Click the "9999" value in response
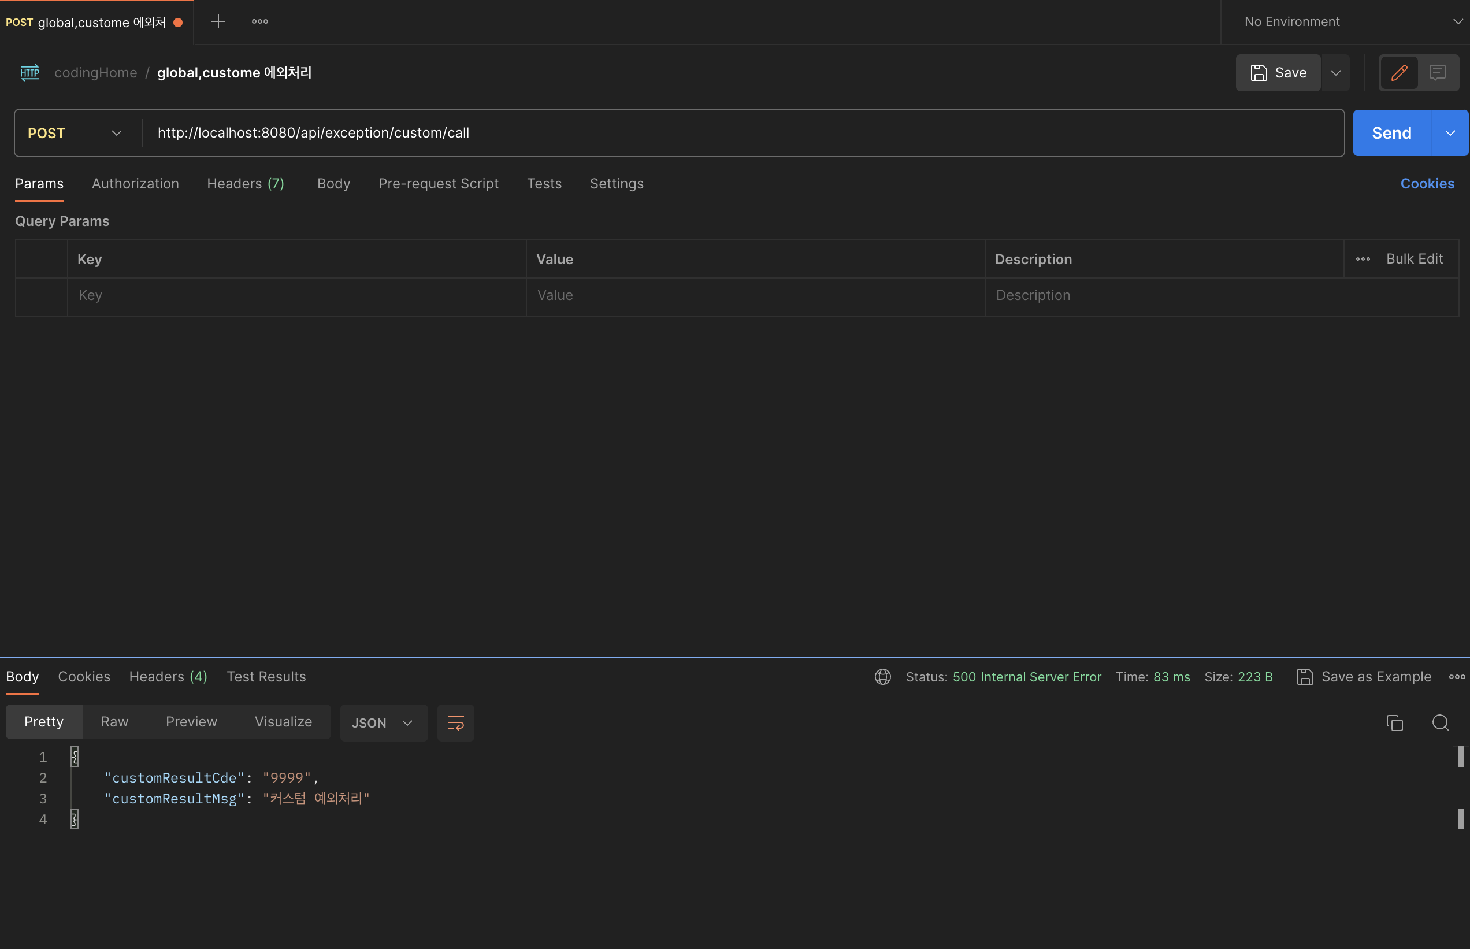1470x949 pixels. pyautogui.click(x=287, y=778)
